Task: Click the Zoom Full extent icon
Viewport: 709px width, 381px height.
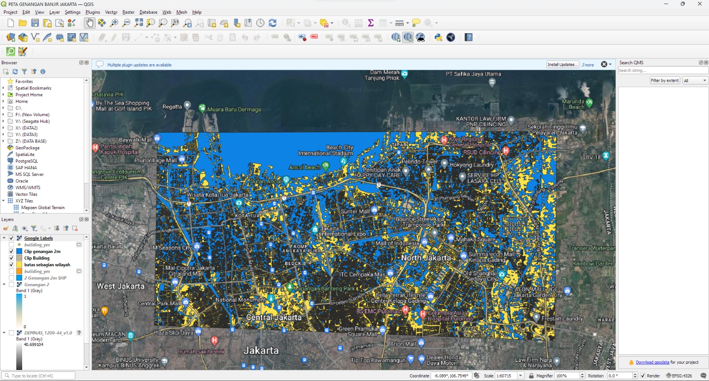Action: pos(139,23)
